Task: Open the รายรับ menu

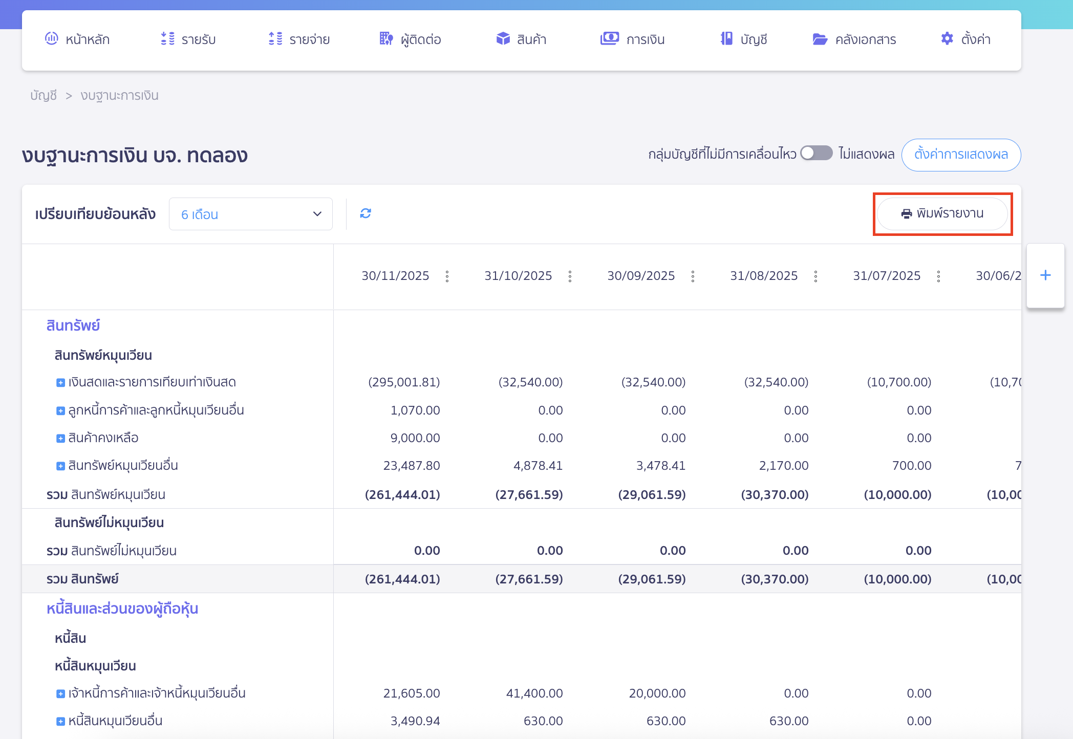Action: coord(188,39)
